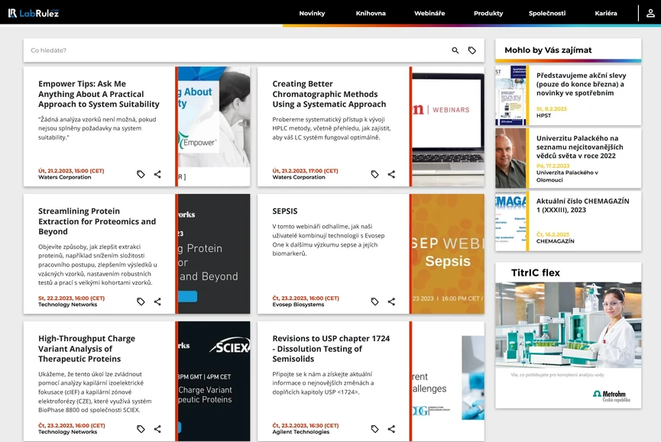Click the LabRulez logo
Viewport: 661px width, 442px height.
point(34,13)
